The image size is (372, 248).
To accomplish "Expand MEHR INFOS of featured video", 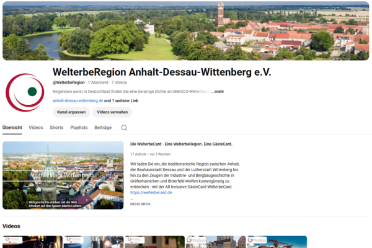I will [140, 204].
